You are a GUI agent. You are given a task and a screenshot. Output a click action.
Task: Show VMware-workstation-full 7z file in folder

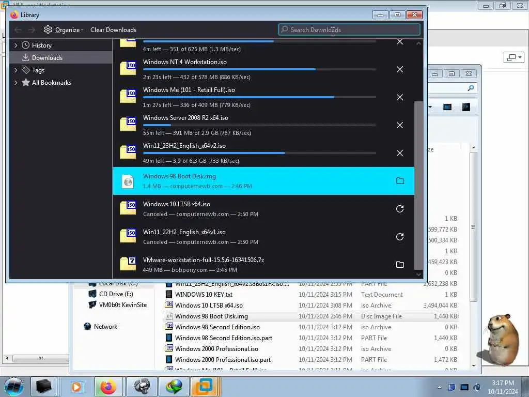pyautogui.click(x=400, y=265)
